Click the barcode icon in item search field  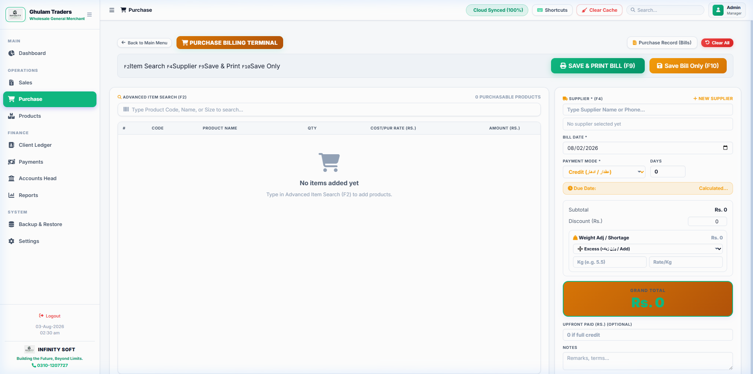126,109
